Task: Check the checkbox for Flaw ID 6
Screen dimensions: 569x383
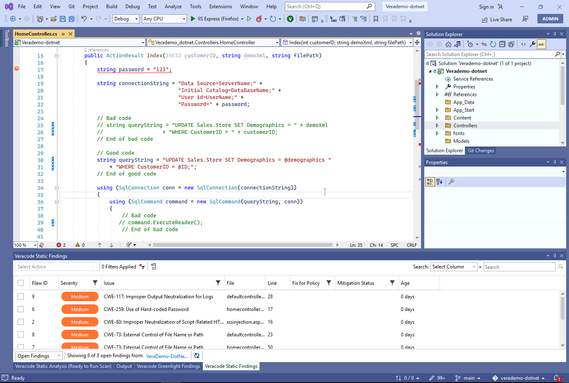Action: pyautogui.click(x=20, y=309)
